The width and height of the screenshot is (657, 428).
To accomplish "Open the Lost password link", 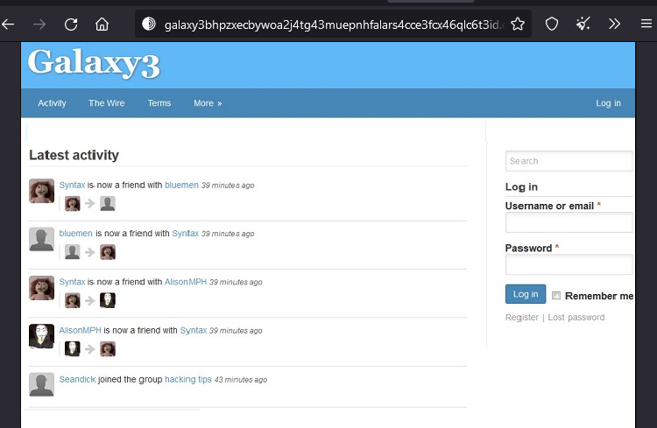I will (x=576, y=318).
